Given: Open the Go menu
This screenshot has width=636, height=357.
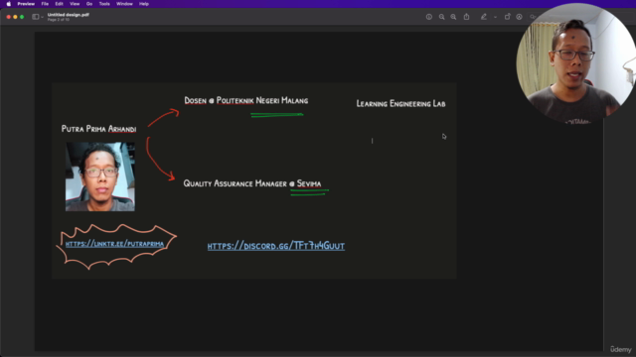Looking at the screenshot, I should 89,4.
